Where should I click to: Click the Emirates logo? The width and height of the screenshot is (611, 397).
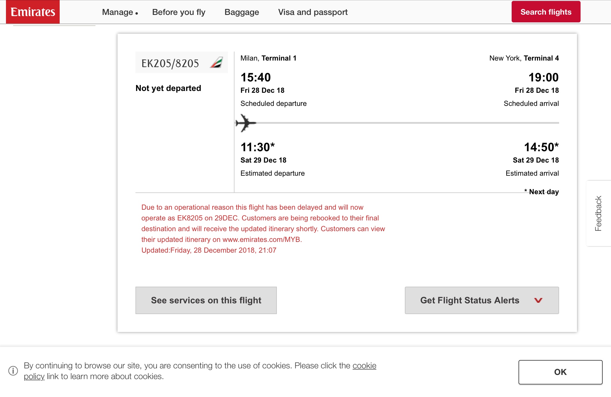(33, 12)
